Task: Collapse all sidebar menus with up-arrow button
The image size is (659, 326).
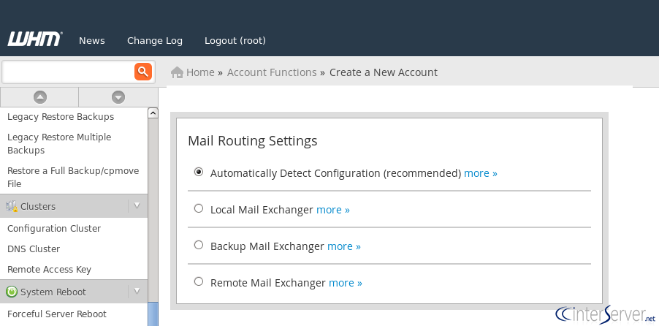Action: coord(40,97)
